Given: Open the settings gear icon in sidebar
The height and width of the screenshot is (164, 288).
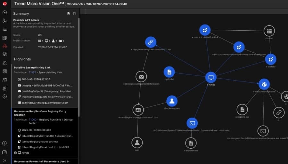Looking at the screenshot, I should [4, 96].
